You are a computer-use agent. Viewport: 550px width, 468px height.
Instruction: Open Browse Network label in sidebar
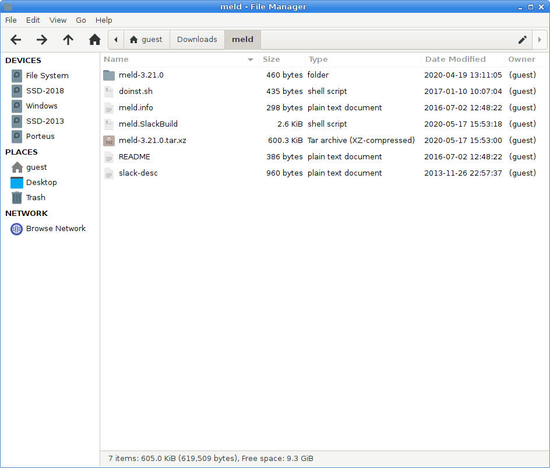[x=56, y=229]
